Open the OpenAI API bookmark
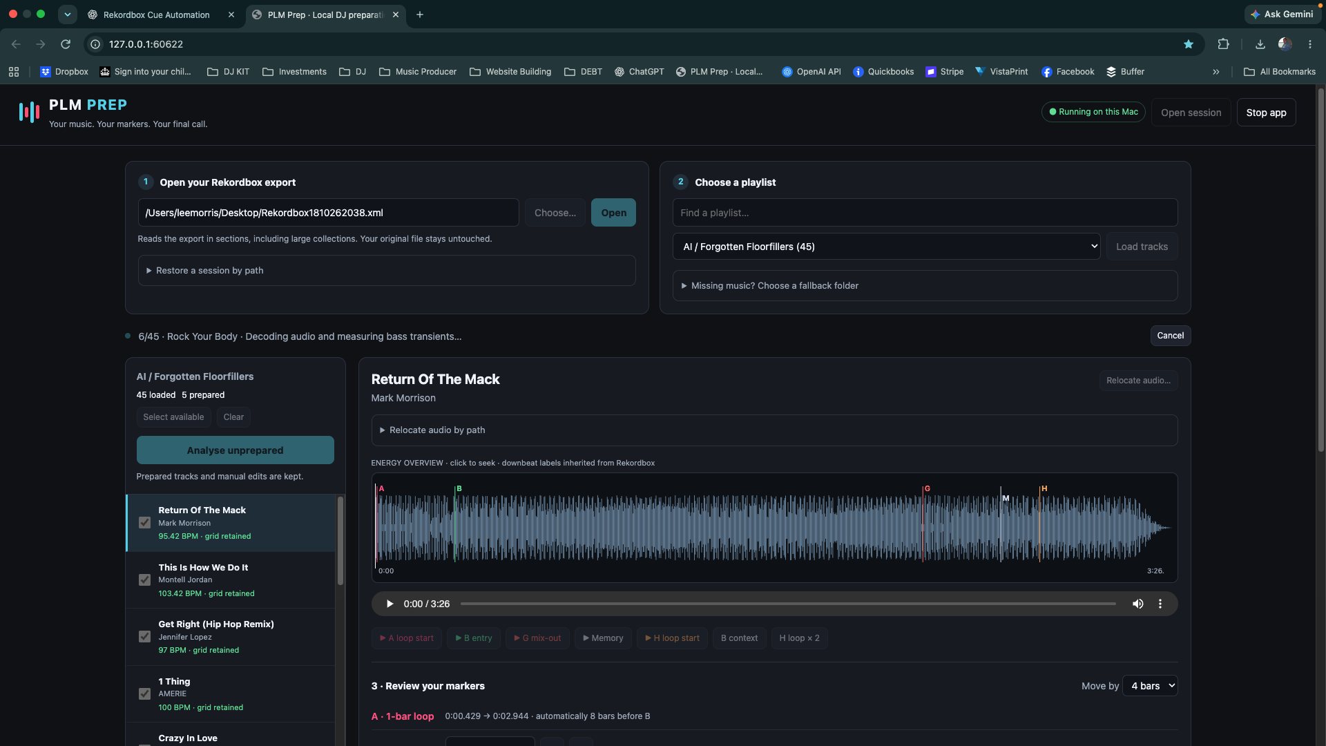Viewport: 1326px width, 746px height. (811, 72)
